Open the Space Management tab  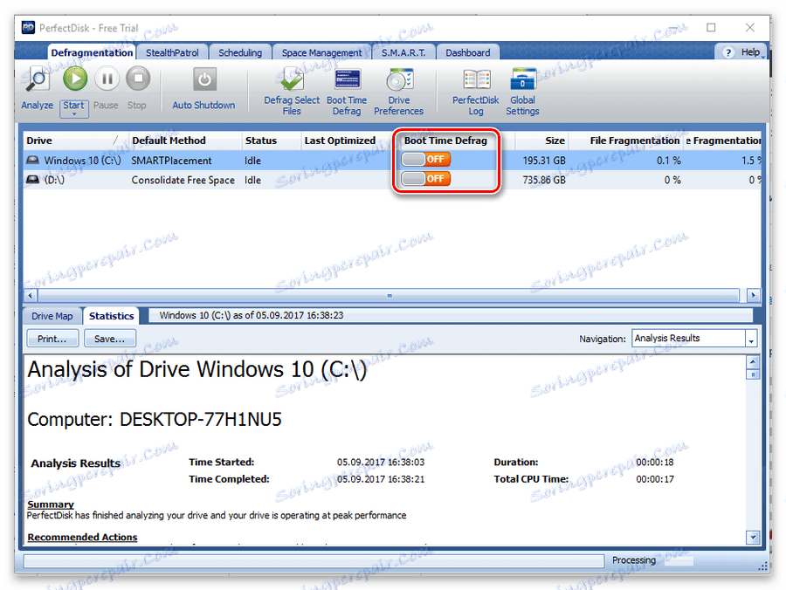point(321,52)
